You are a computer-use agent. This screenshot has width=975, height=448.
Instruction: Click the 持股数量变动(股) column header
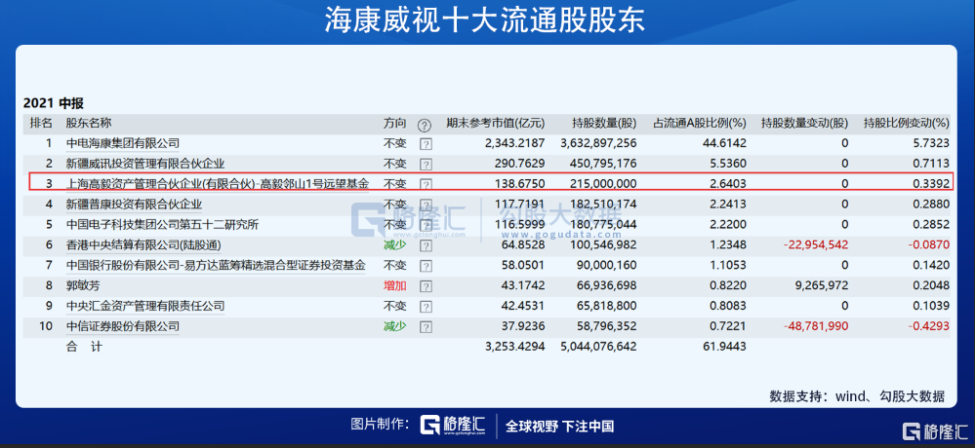(805, 124)
